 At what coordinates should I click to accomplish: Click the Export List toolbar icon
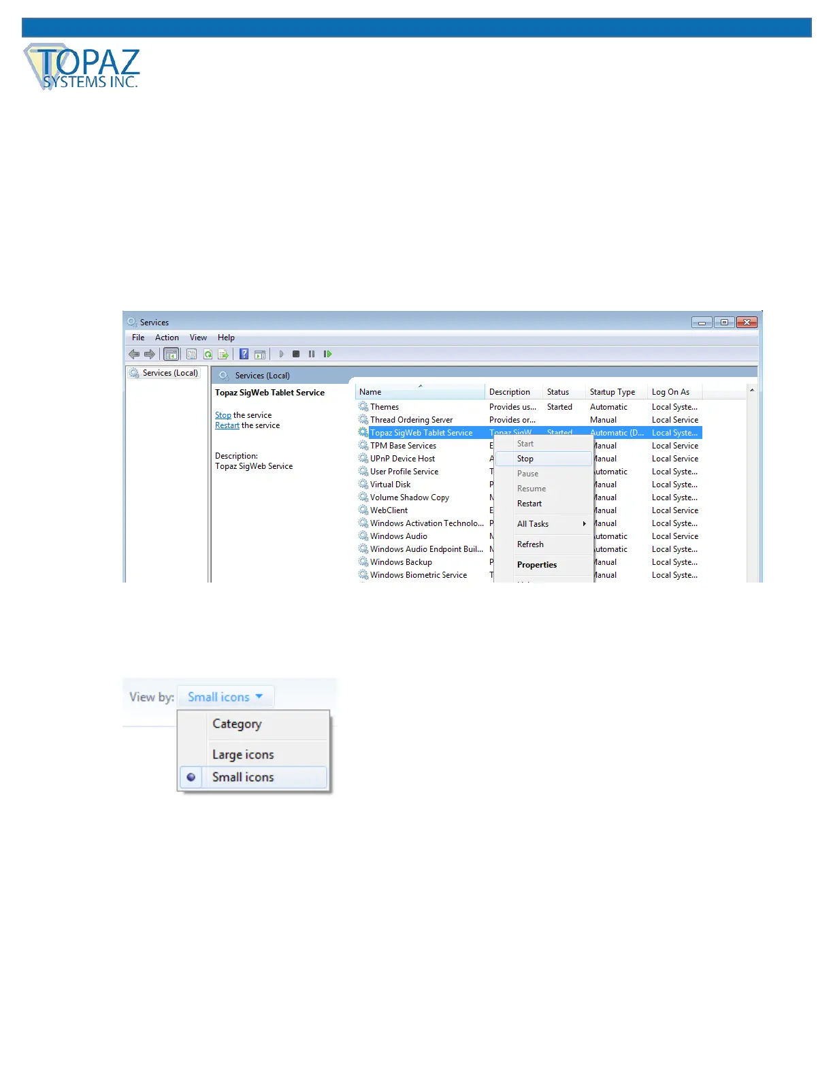pyautogui.click(x=223, y=354)
